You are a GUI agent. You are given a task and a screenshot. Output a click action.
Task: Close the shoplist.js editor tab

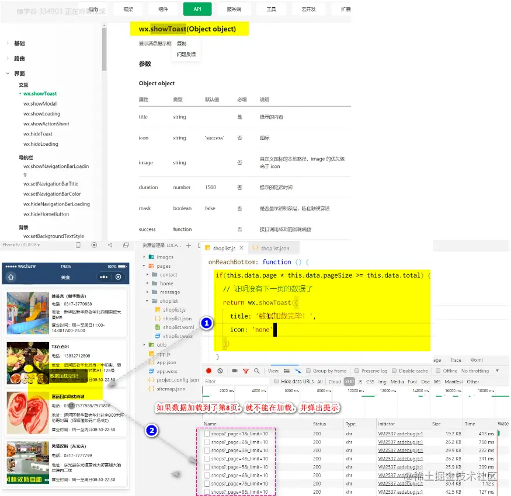[x=242, y=248]
